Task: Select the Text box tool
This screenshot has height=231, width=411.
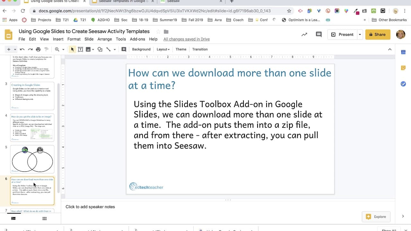Action: [x=80, y=49]
